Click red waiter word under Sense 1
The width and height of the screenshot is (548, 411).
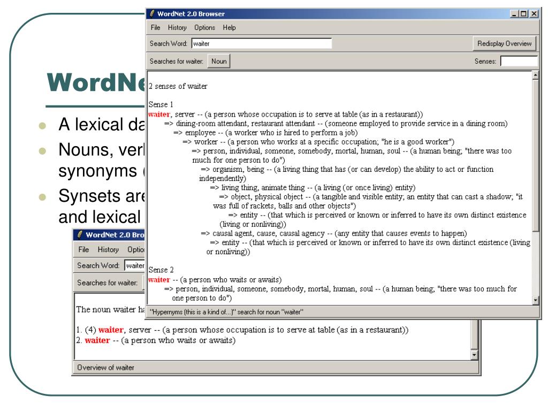[x=159, y=115]
